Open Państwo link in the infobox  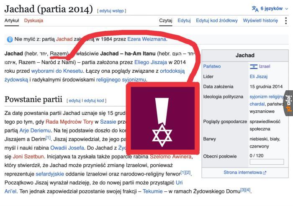pos(212,66)
